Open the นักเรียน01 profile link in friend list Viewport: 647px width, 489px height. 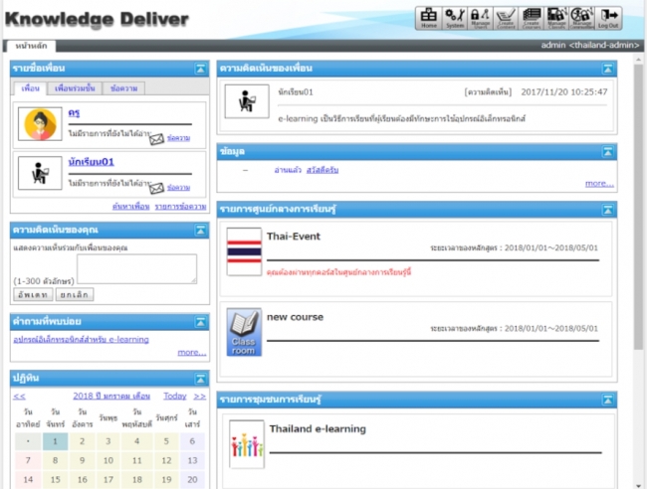[x=91, y=162]
